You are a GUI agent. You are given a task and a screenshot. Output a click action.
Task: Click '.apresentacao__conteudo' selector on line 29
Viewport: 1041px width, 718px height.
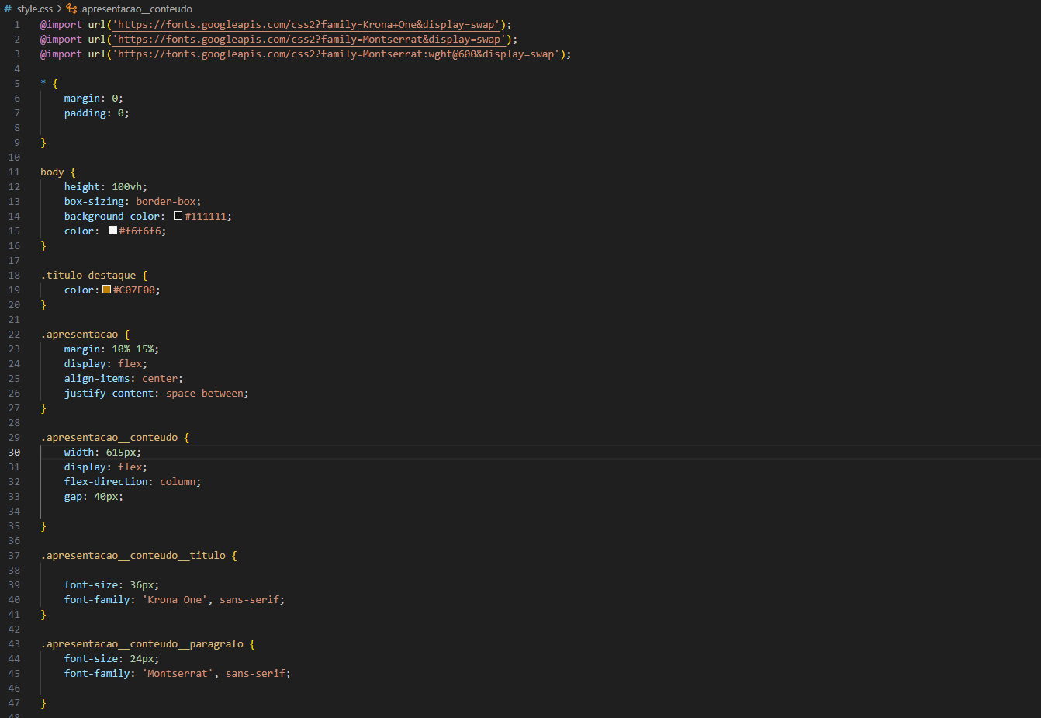coord(109,438)
